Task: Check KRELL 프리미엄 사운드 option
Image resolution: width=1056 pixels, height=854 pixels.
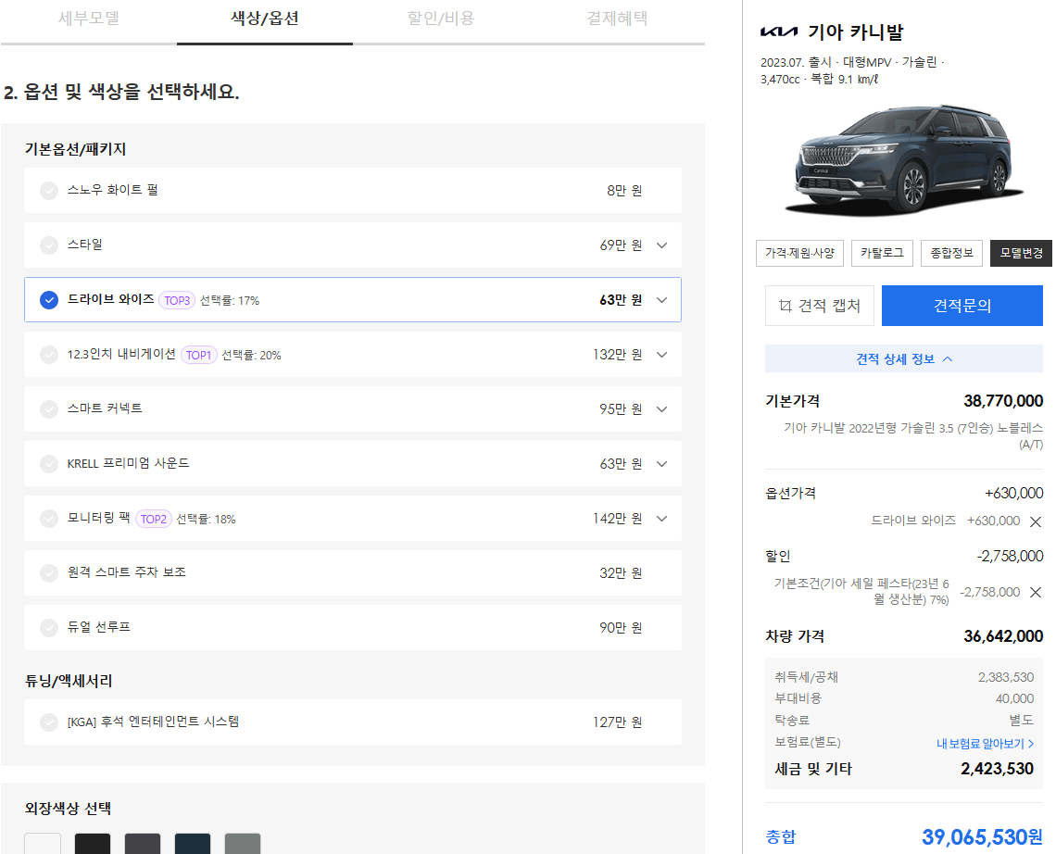Action: [x=48, y=463]
